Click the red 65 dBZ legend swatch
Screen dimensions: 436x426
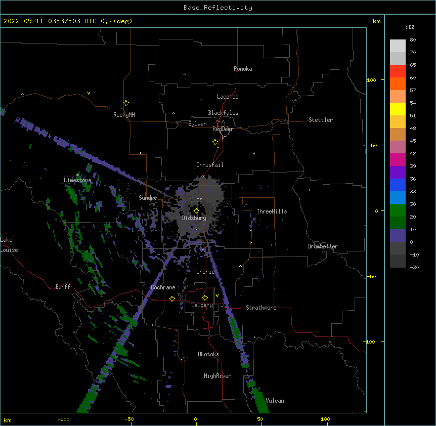coord(398,71)
